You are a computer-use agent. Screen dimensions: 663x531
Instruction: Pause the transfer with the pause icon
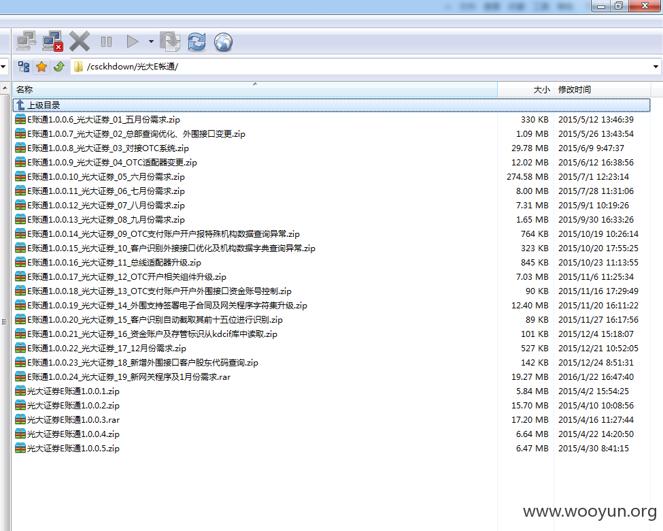pyautogui.click(x=107, y=42)
